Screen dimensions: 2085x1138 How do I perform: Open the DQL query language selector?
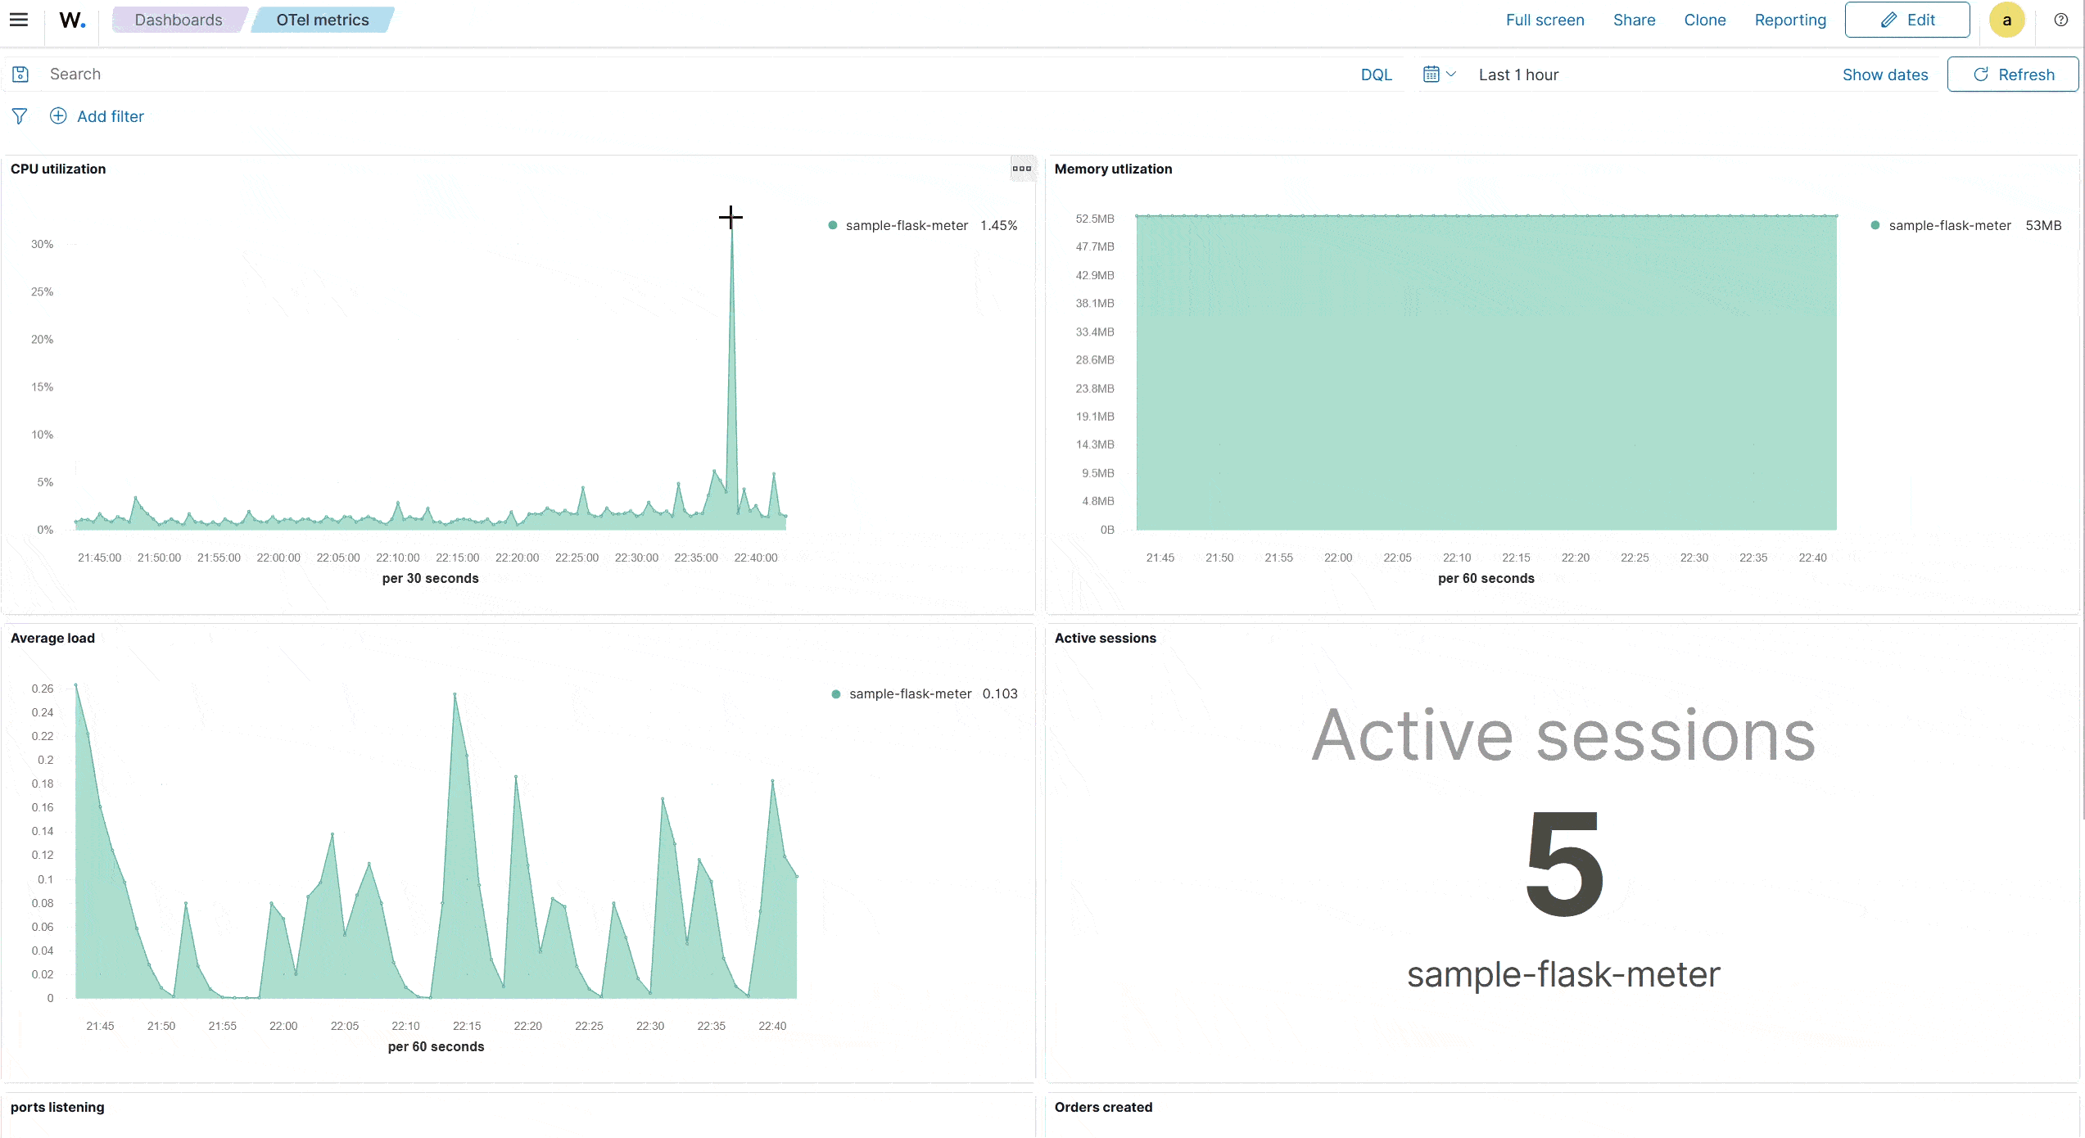tap(1377, 74)
